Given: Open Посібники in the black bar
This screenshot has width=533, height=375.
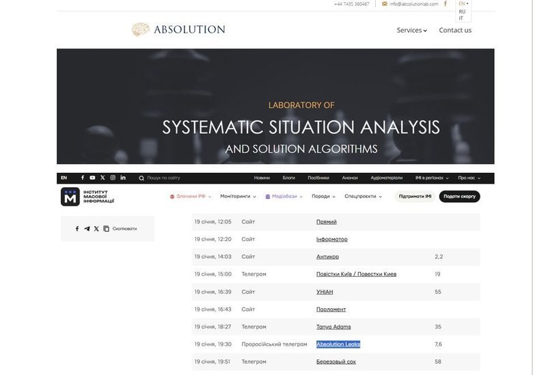Looking at the screenshot, I should tap(318, 178).
